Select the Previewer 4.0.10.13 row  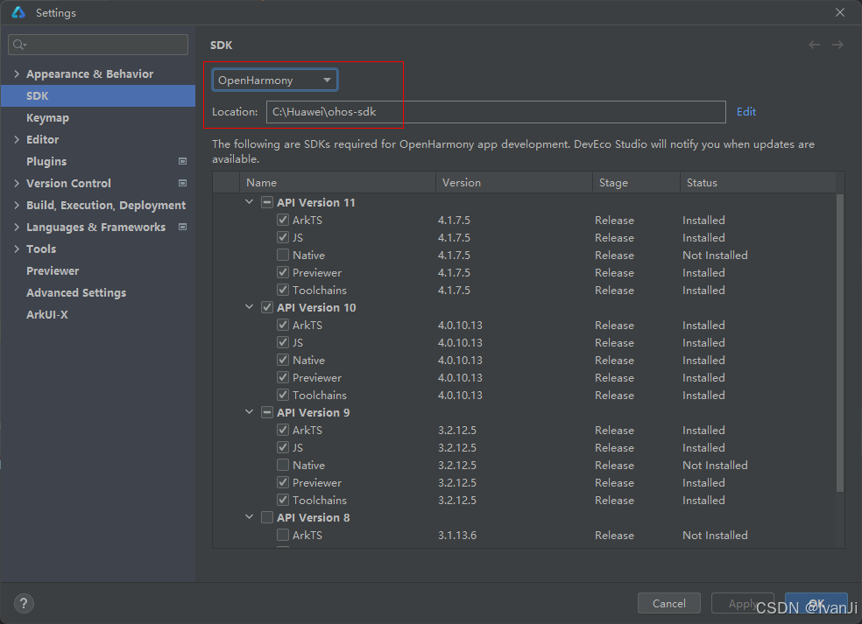[x=525, y=378]
